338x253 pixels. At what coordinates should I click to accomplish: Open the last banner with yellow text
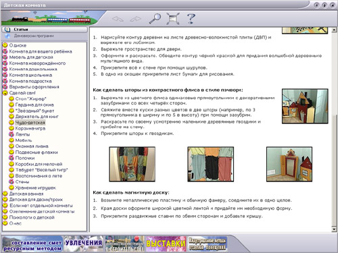(x=208, y=244)
